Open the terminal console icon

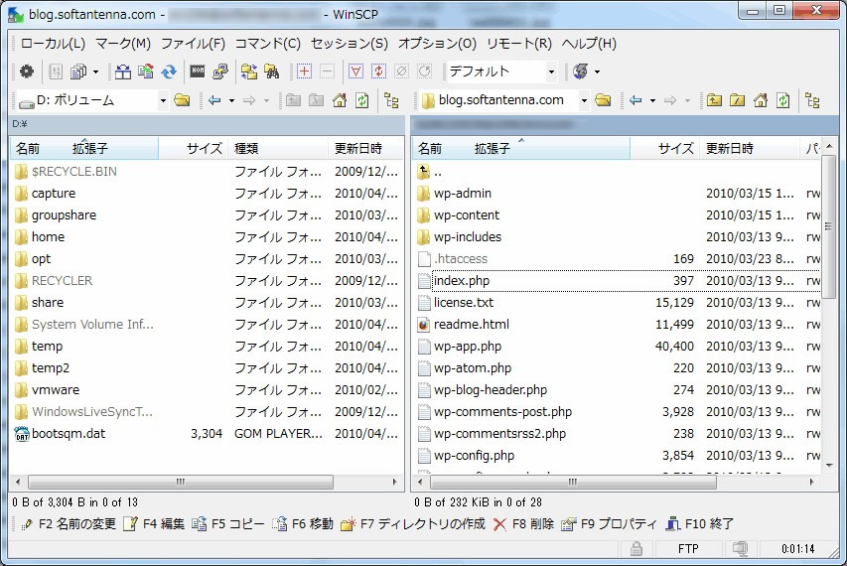click(198, 71)
